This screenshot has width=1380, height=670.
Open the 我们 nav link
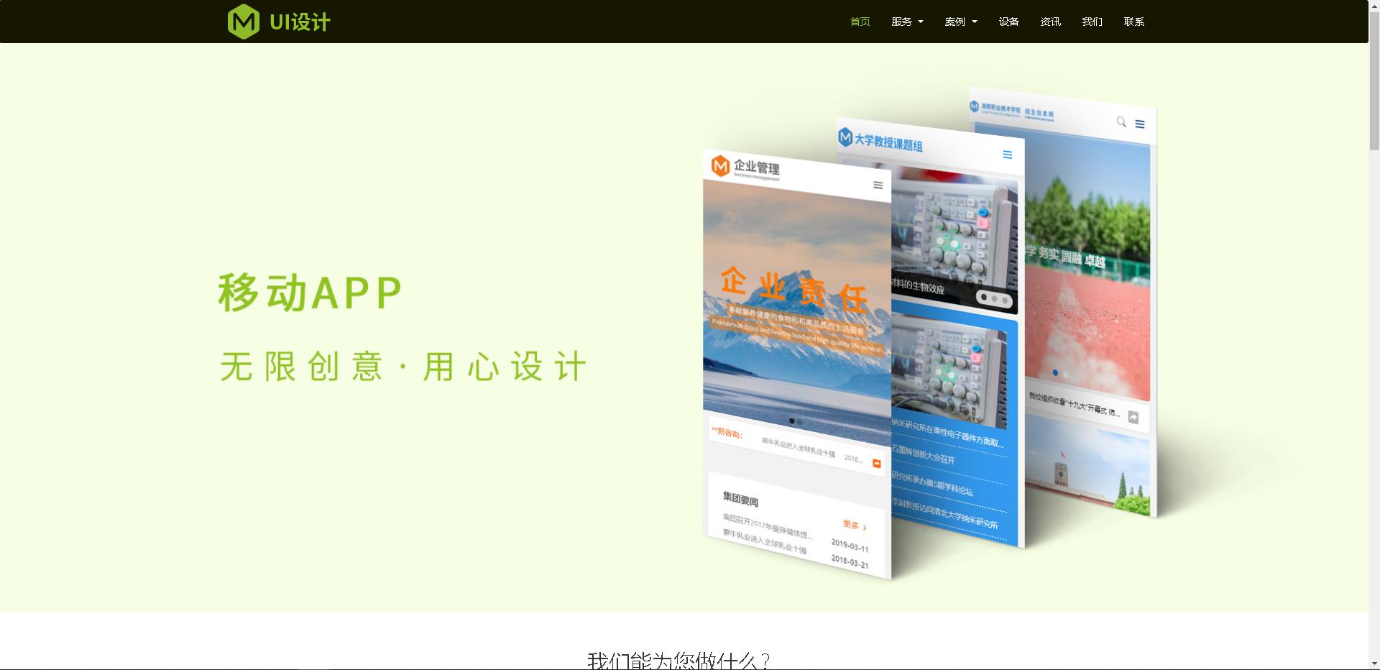click(1092, 22)
